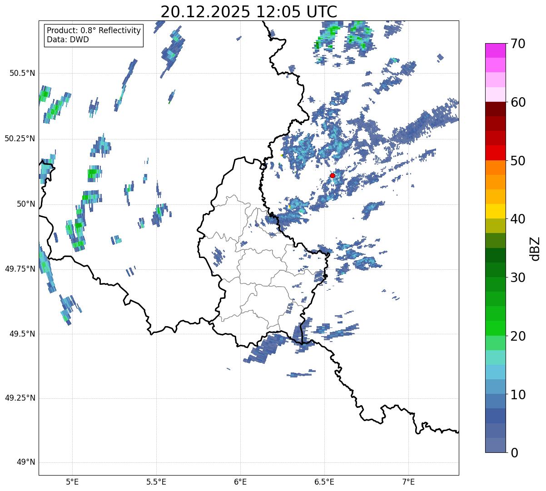Click the 5°E longitude label
This screenshot has height=491, width=546.
[73, 481]
